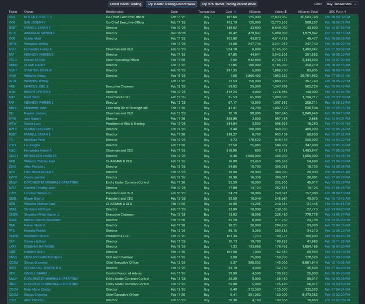Open the LXRX ticker link

[13, 247]
